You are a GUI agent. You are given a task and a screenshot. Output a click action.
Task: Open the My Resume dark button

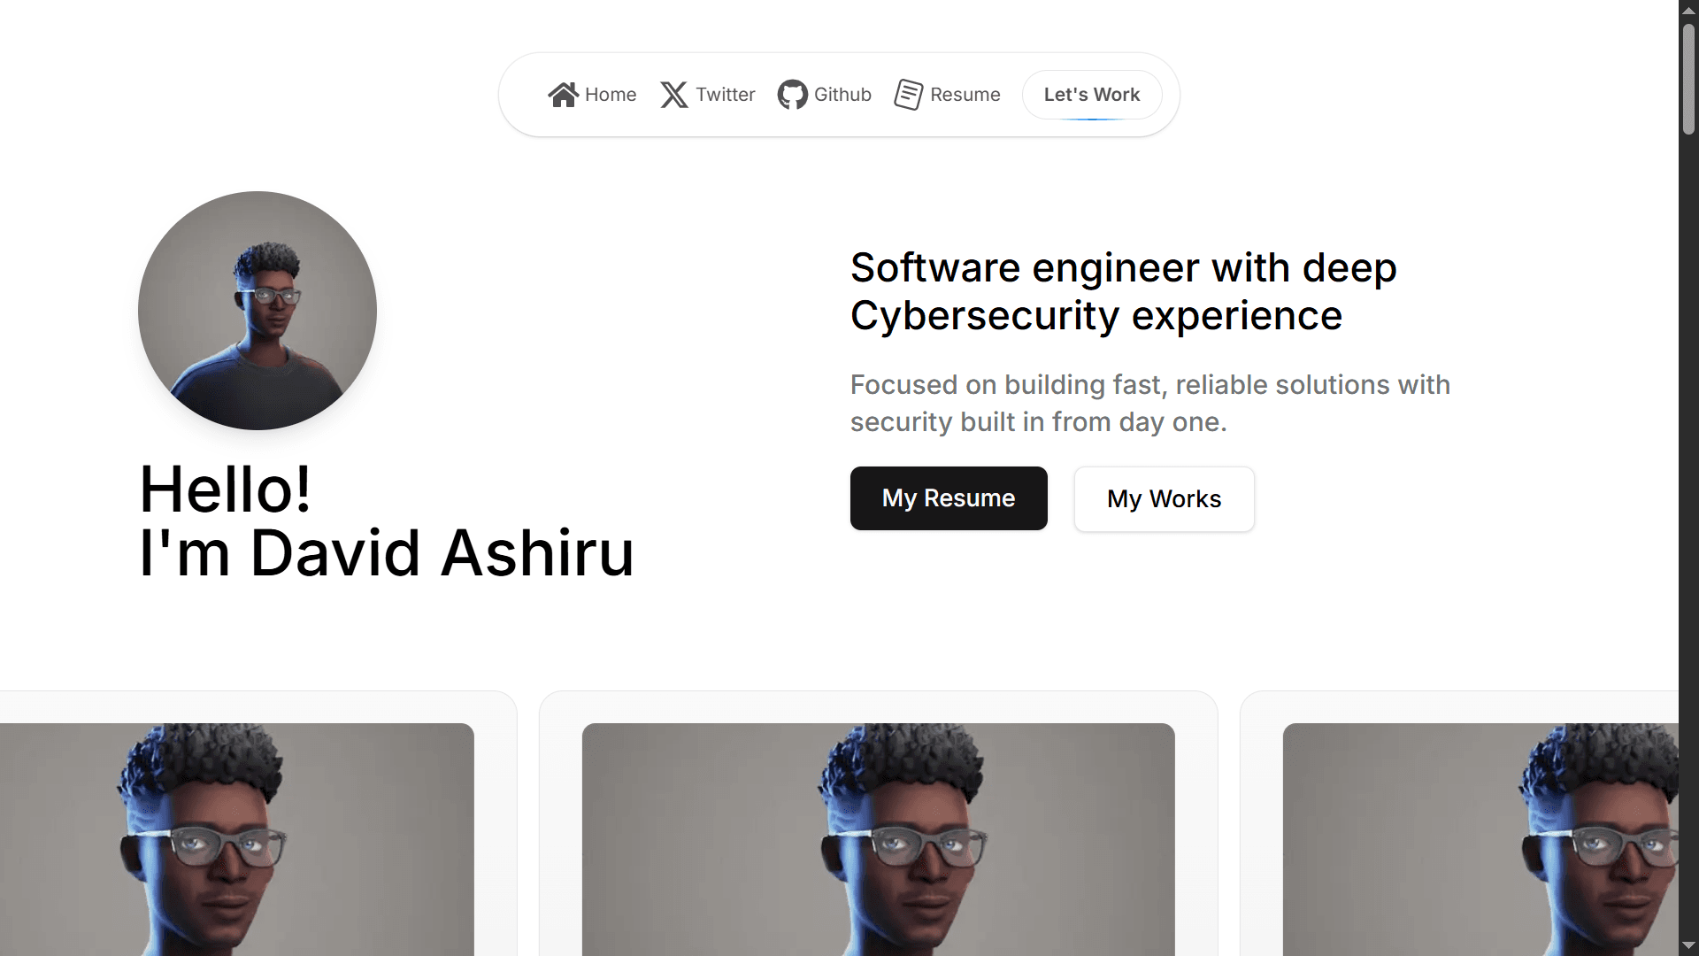949,498
